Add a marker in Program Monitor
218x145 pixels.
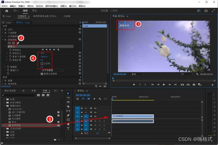click(134, 85)
